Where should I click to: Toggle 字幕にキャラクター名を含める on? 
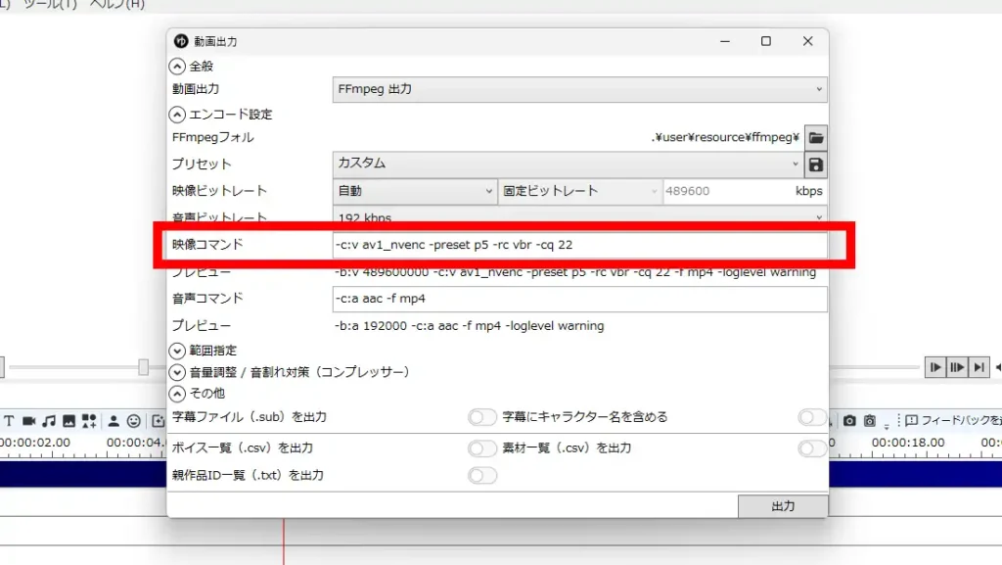(x=482, y=417)
